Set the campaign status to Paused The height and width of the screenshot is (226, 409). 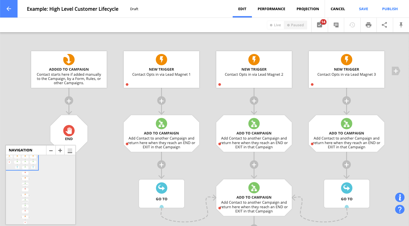(295, 25)
